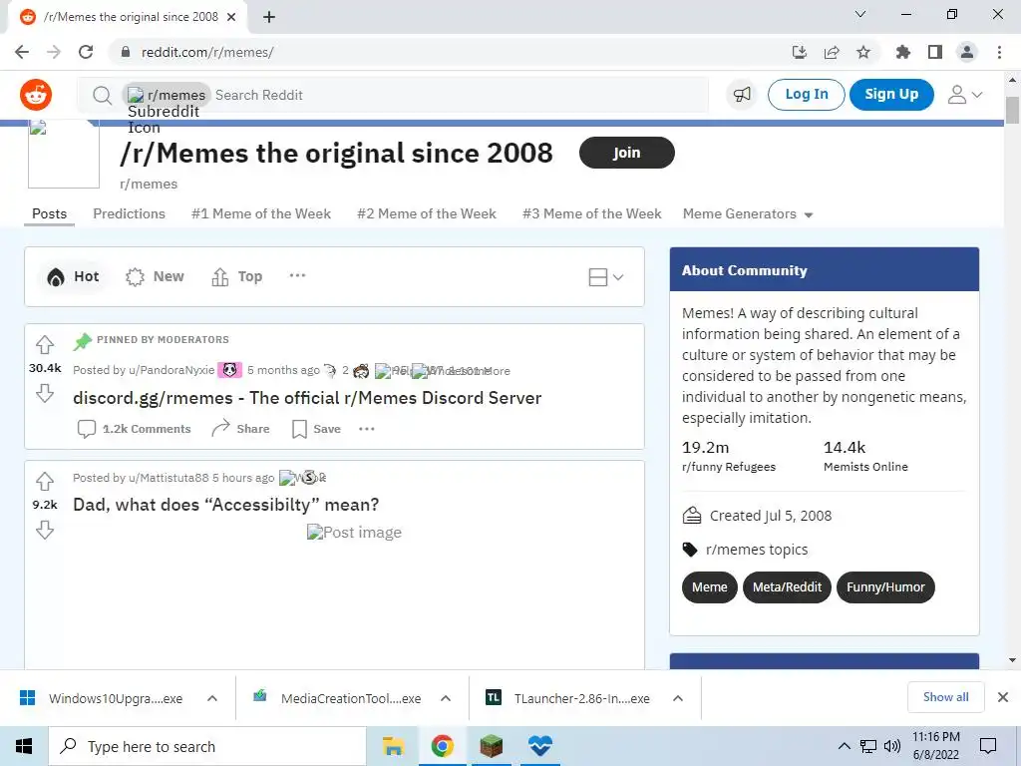
Task: Close the /r/Memes browser tab
Action: coord(231,17)
